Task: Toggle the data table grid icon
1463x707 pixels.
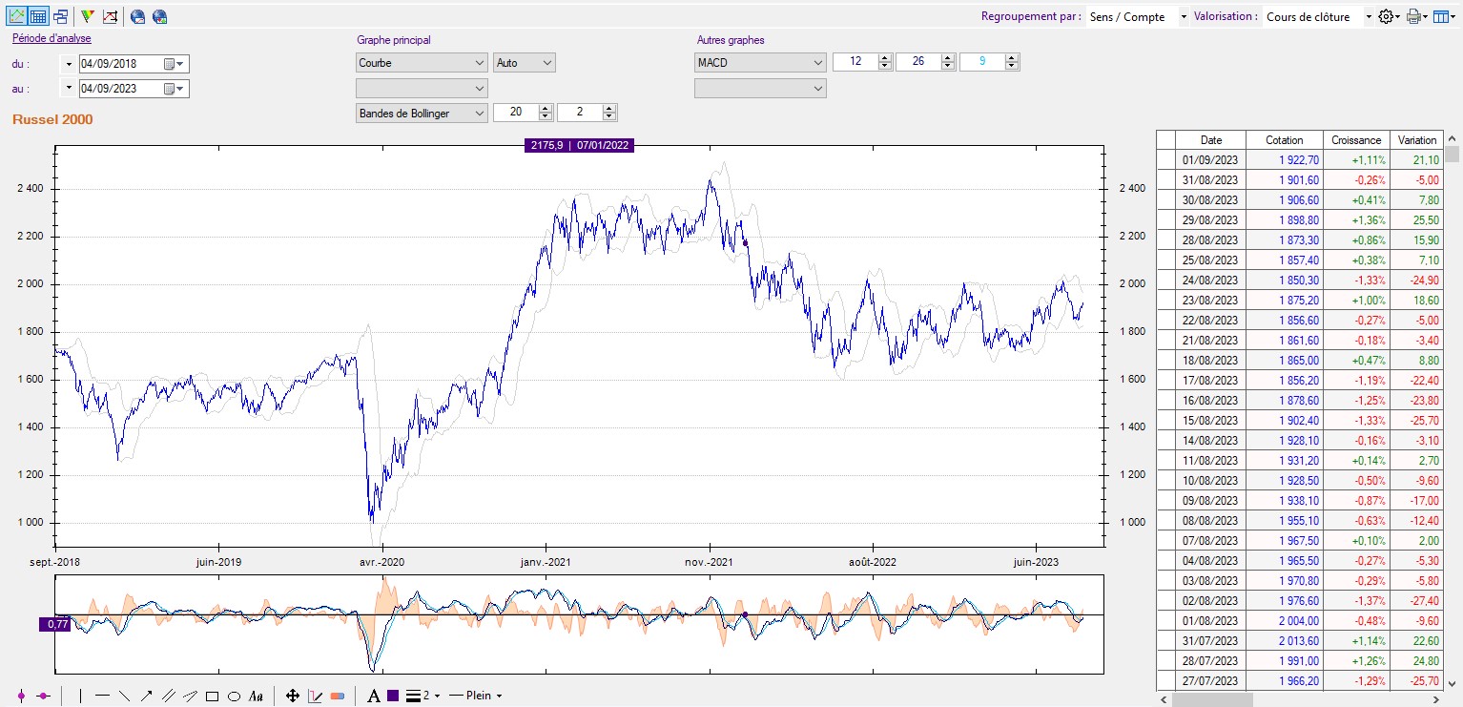Action: 38,16
